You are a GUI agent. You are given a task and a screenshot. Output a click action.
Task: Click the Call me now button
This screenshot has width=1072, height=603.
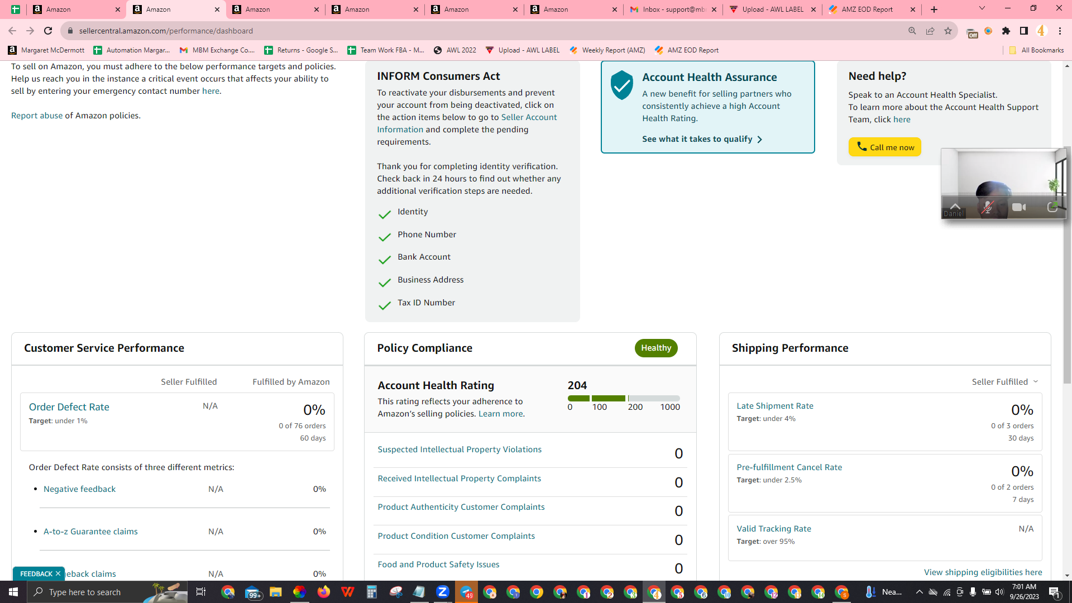(x=884, y=147)
